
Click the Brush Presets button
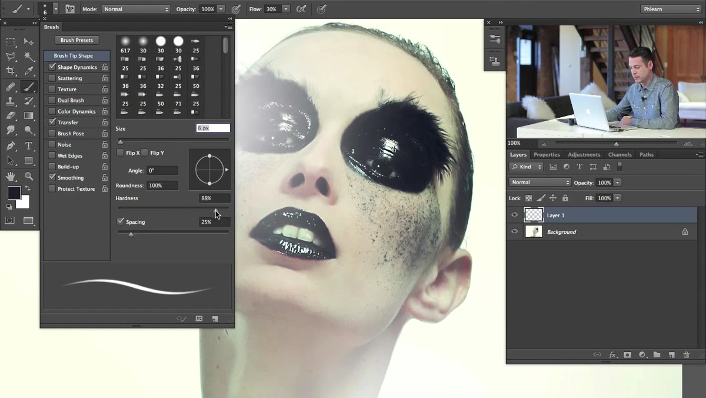77,40
